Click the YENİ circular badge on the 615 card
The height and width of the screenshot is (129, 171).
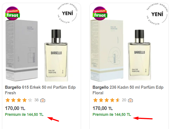point(68,13)
